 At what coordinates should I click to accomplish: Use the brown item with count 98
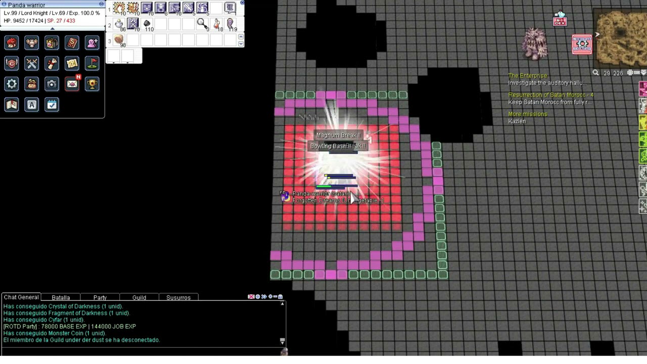coord(119,40)
